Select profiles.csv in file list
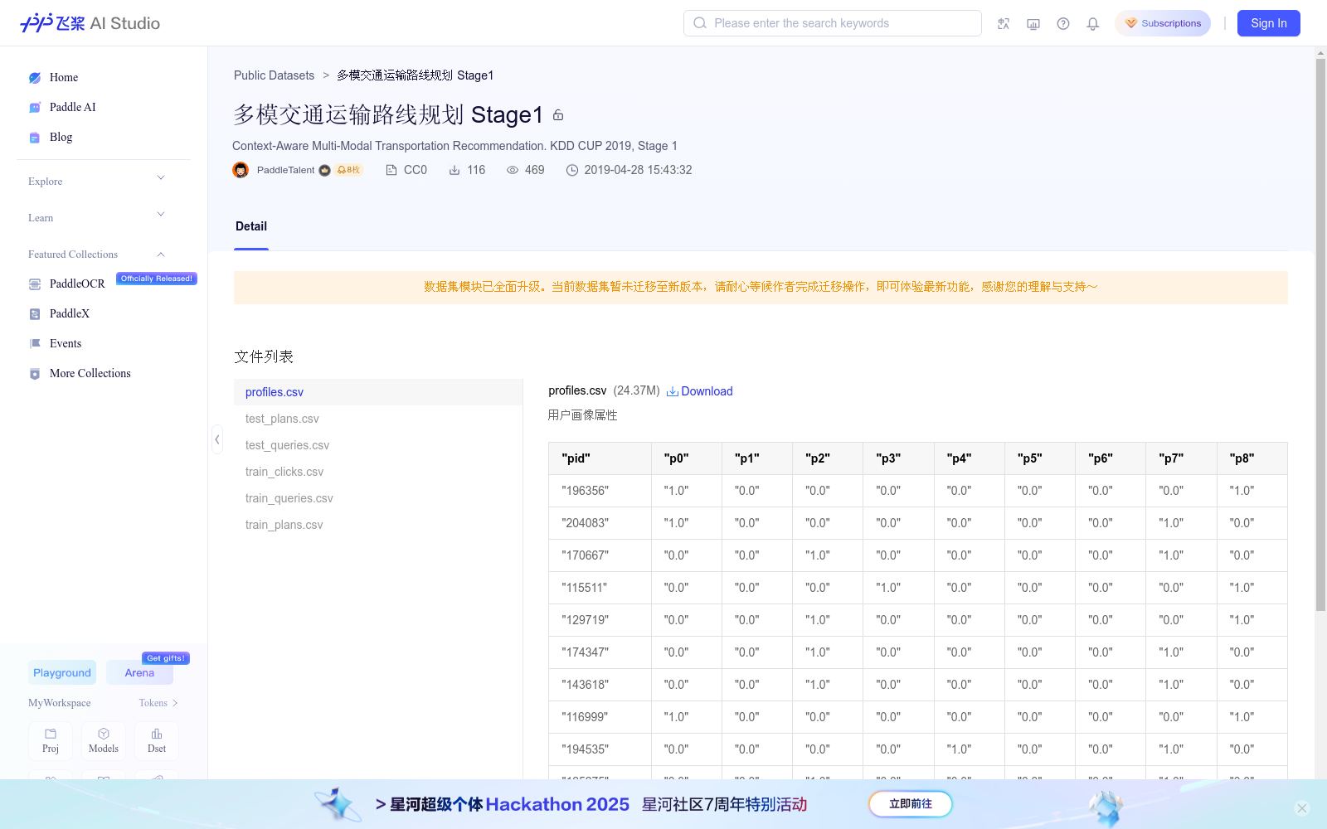Viewport: 1327px width, 829px height. click(378, 392)
